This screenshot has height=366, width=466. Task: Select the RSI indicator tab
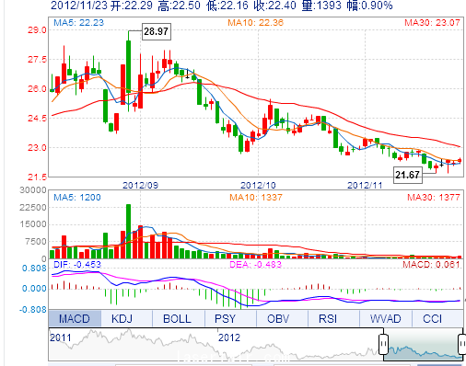coord(328,319)
